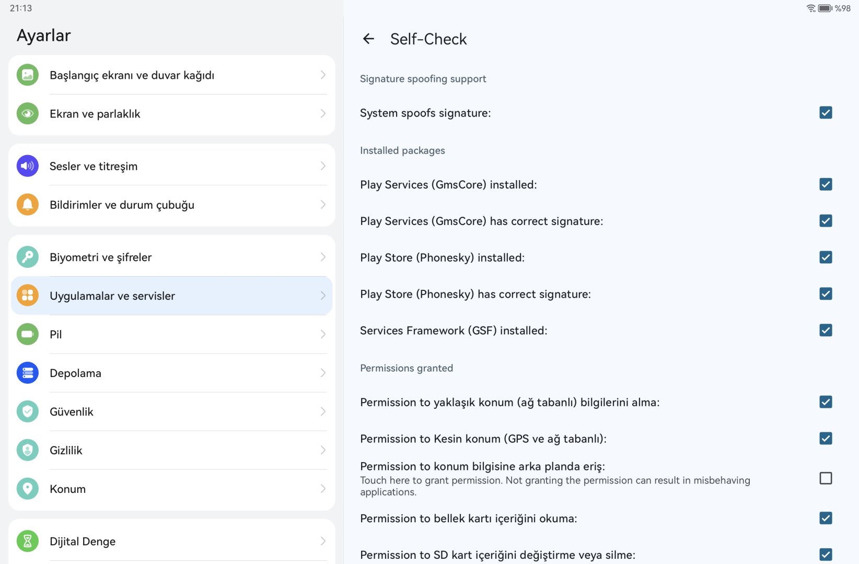Tap the key icon for Biyometri ve şifreler
This screenshot has height=564, width=859.
(28, 257)
